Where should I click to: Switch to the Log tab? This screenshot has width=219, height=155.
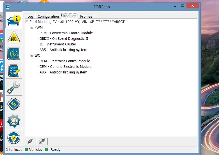30,16
